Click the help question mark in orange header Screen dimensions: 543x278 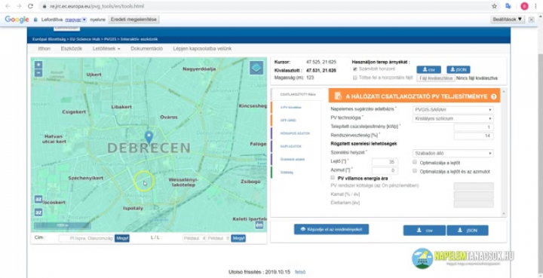coord(493,97)
